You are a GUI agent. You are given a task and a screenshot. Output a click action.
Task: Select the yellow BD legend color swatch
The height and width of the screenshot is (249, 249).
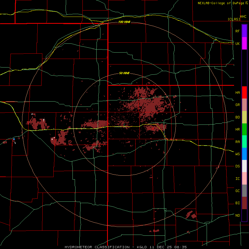(x=244, y=117)
